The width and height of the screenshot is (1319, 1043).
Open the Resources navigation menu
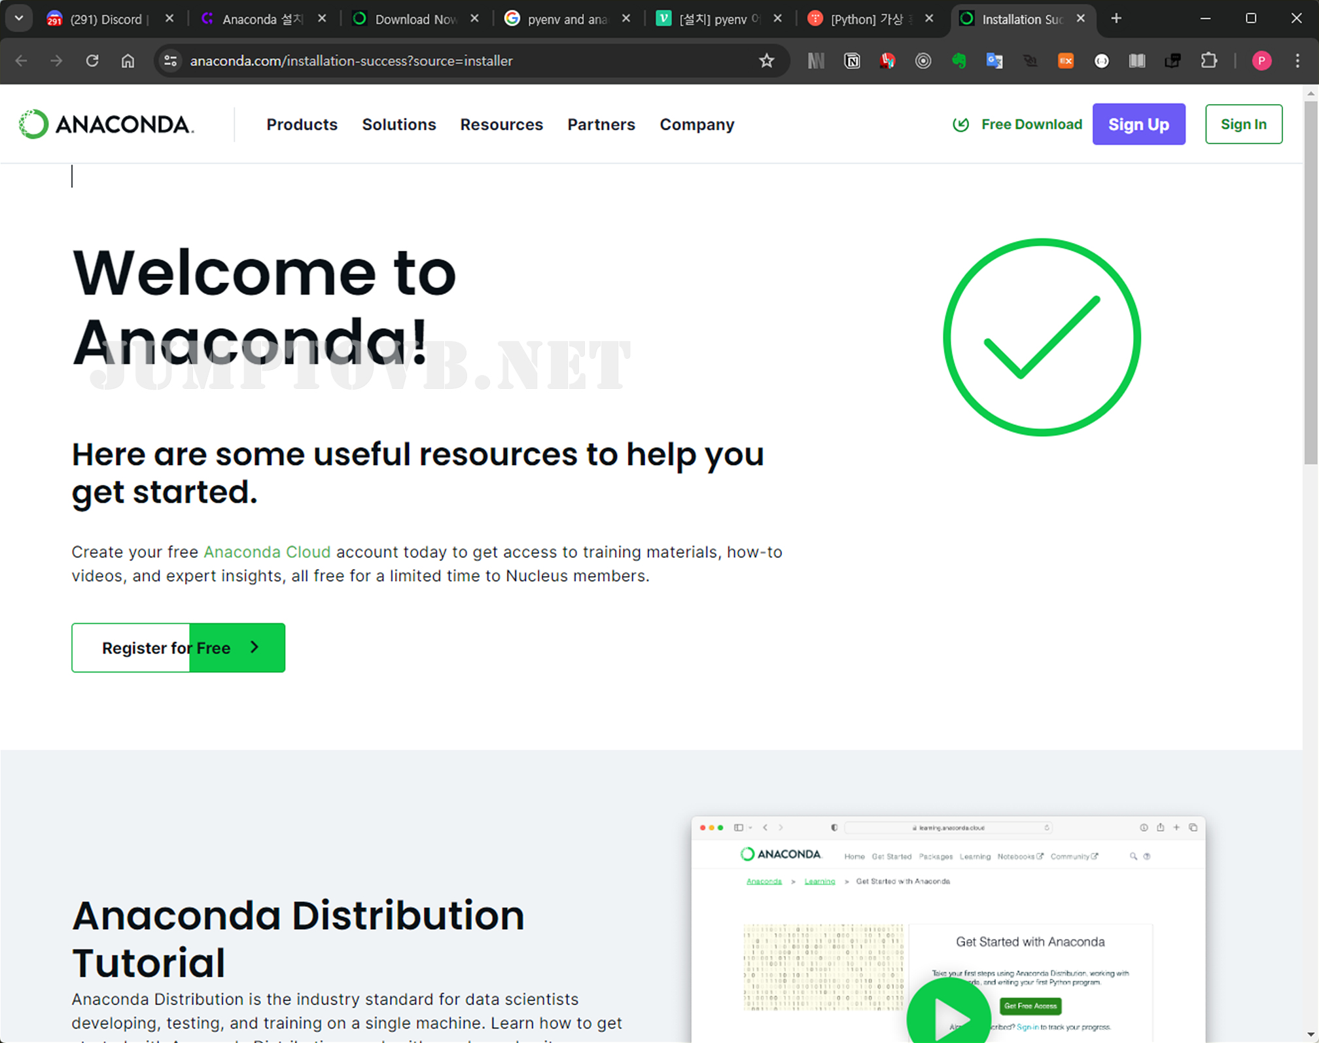click(x=501, y=124)
